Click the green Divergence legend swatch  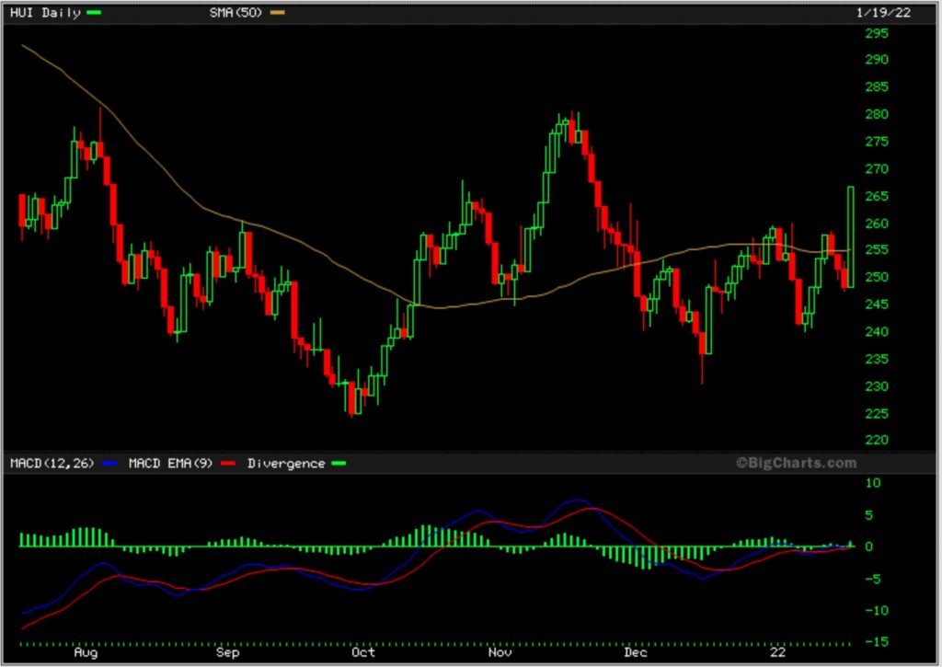click(338, 464)
